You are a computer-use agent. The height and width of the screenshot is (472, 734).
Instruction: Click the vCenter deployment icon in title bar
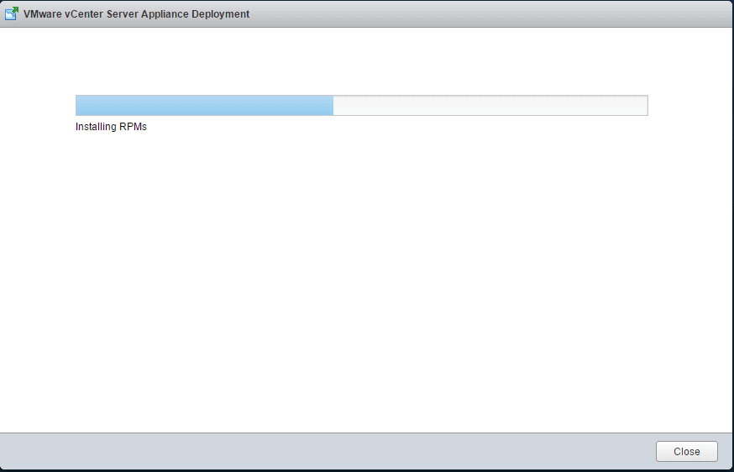pos(11,13)
